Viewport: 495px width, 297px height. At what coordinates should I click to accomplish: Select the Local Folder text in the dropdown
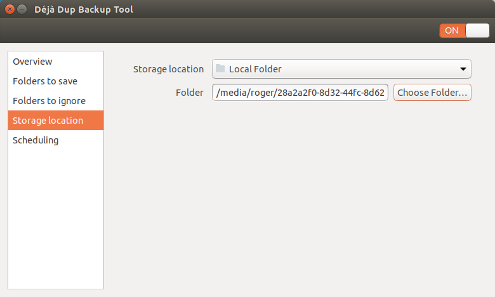[255, 69]
